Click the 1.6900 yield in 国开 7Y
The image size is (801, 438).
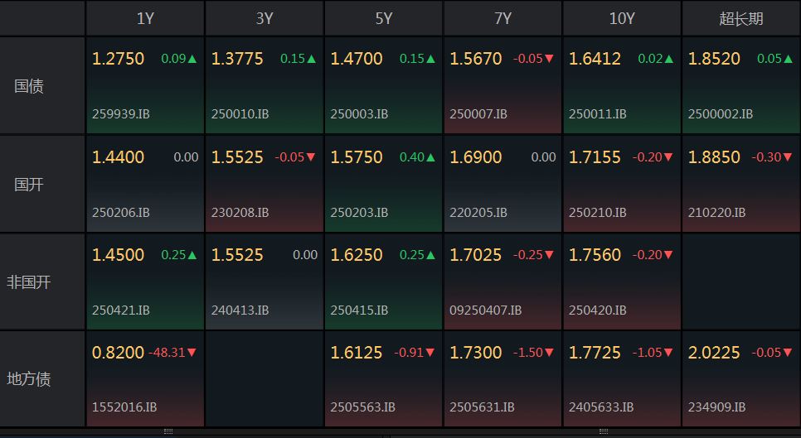point(476,157)
